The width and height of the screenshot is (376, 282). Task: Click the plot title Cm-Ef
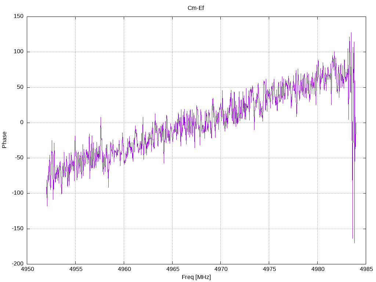(x=196, y=8)
